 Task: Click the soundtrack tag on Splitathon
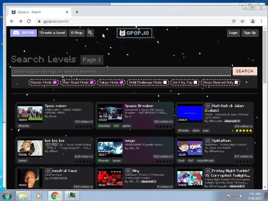(x=205, y=161)
